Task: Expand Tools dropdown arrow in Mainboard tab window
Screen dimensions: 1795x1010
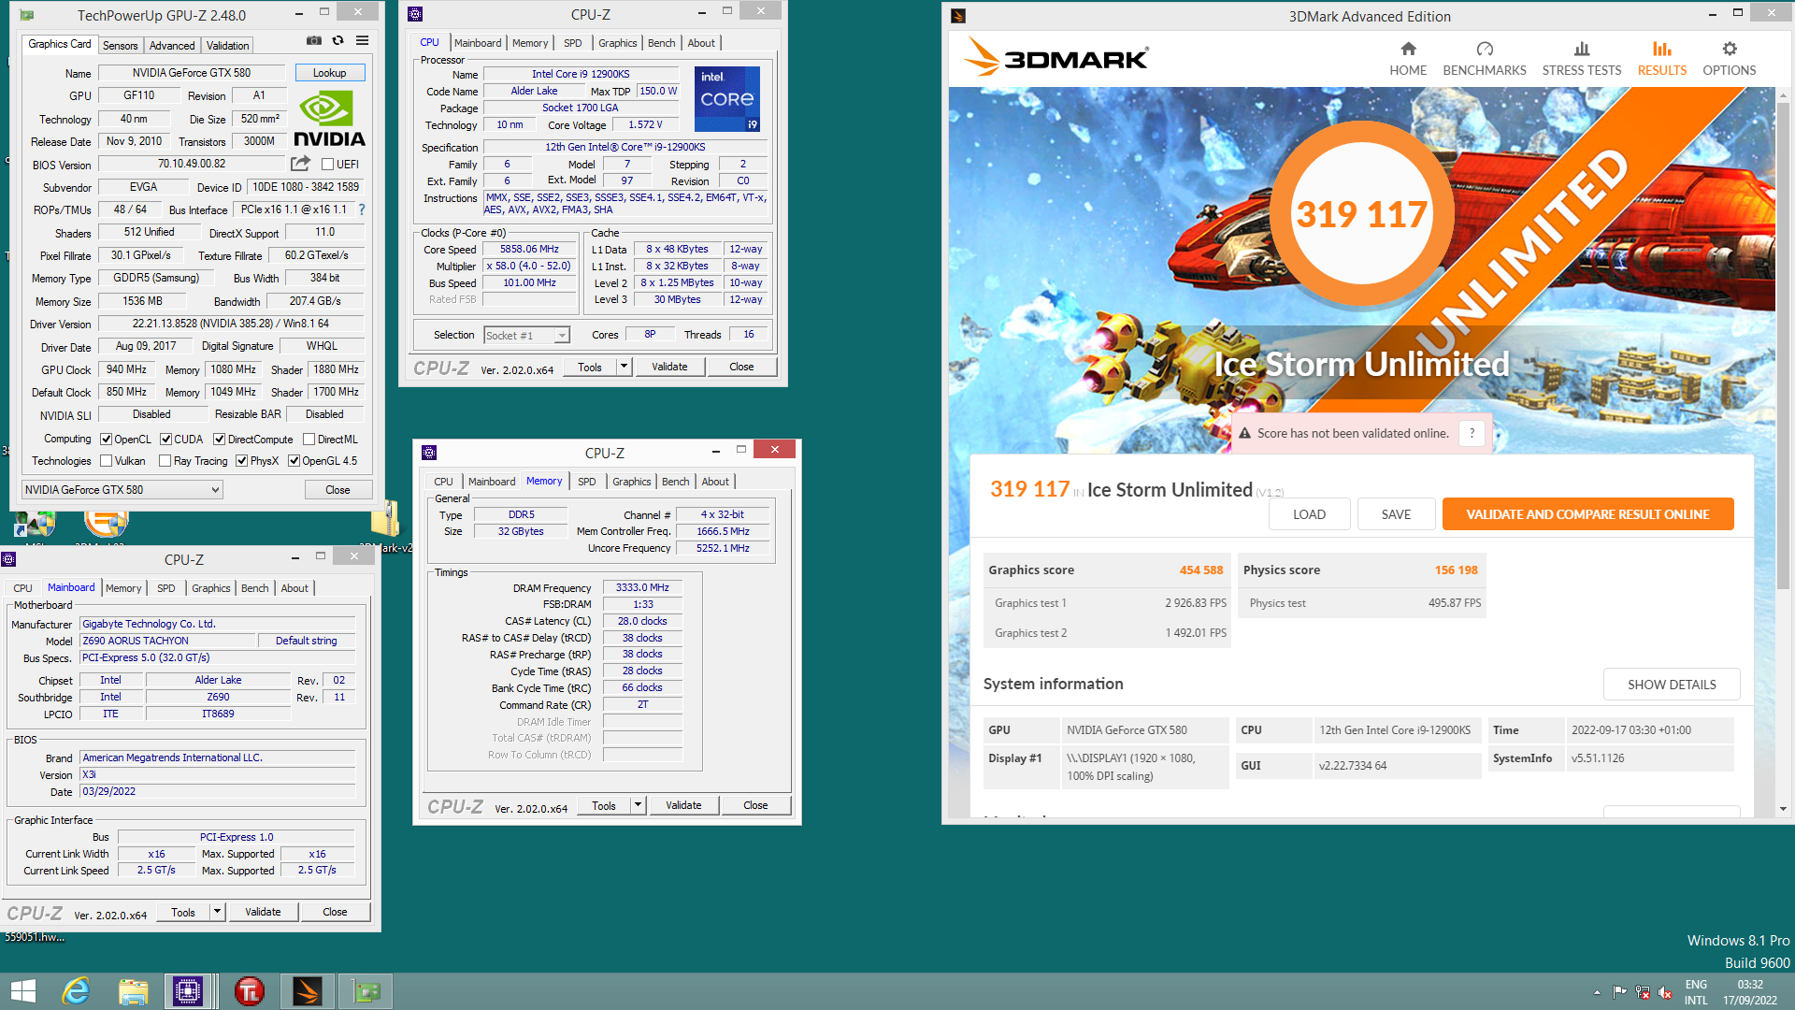Action: point(217,912)
